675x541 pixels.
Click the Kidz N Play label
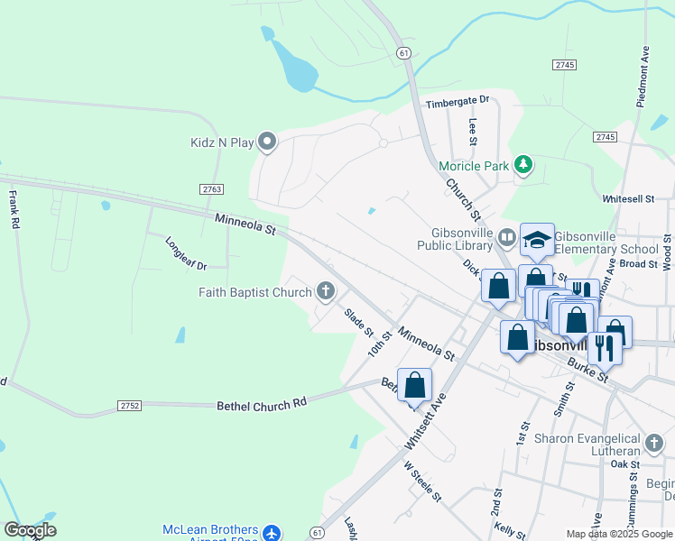tap(222, 142)
